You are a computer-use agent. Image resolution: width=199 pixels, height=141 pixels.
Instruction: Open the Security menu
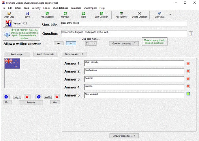(36, 8)
